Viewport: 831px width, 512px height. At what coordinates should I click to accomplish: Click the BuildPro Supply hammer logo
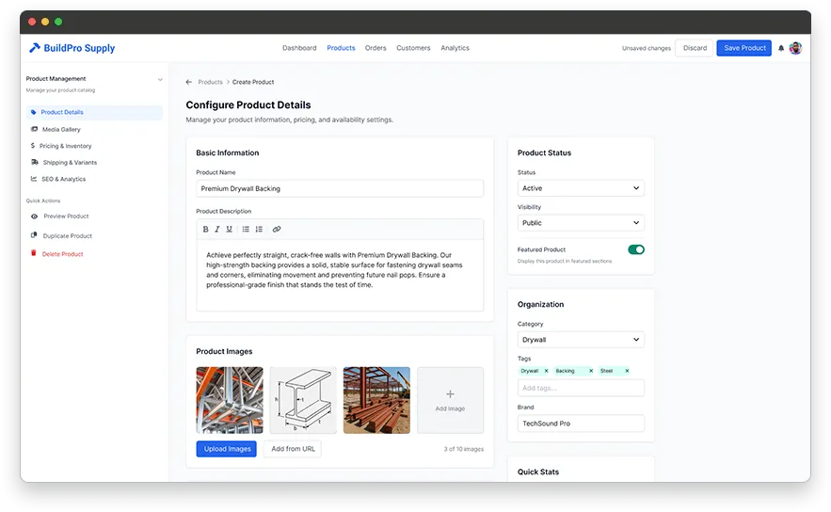pyautogui.click(x=35, y=48)
